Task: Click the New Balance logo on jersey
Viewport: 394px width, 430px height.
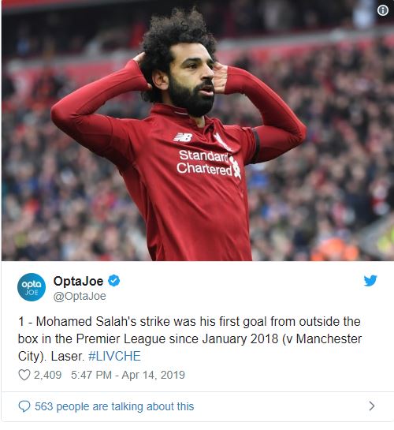Action: coord(183,137)
